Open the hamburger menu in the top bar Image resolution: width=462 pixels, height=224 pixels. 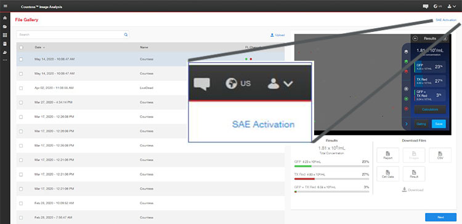click(x=6, y=7)
